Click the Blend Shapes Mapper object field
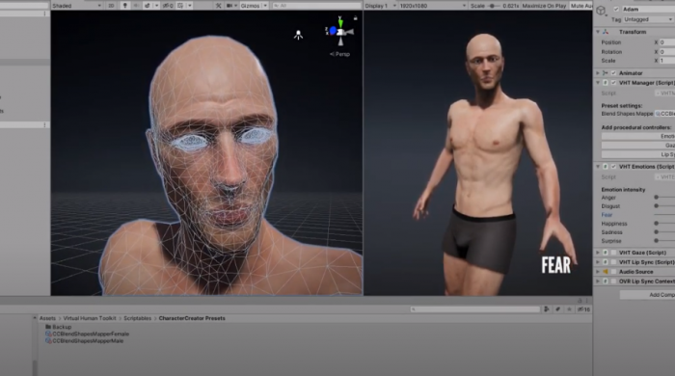This screenshot has height=376, width=675. tap(664, 114)
